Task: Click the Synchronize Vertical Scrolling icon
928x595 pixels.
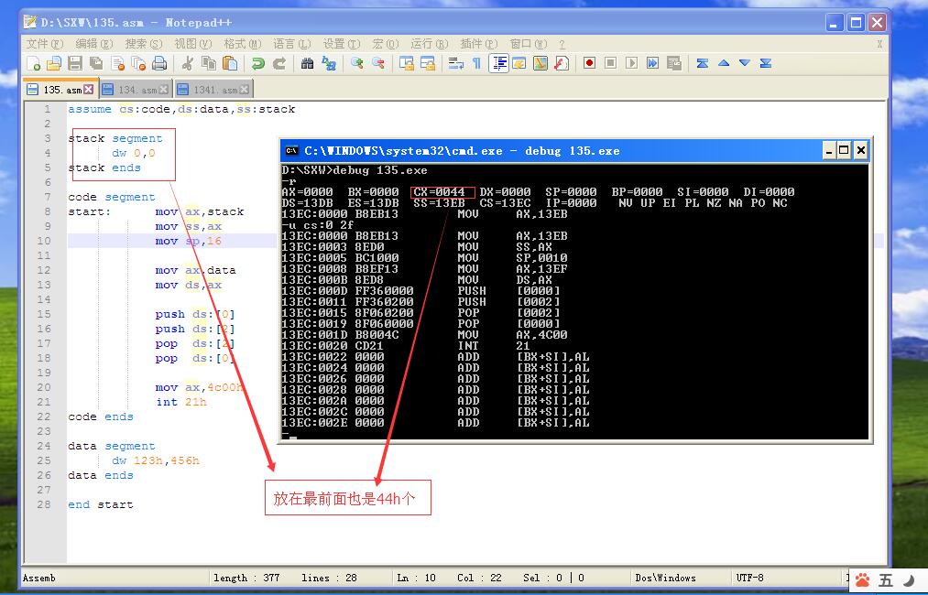Action: pos(406,63)
